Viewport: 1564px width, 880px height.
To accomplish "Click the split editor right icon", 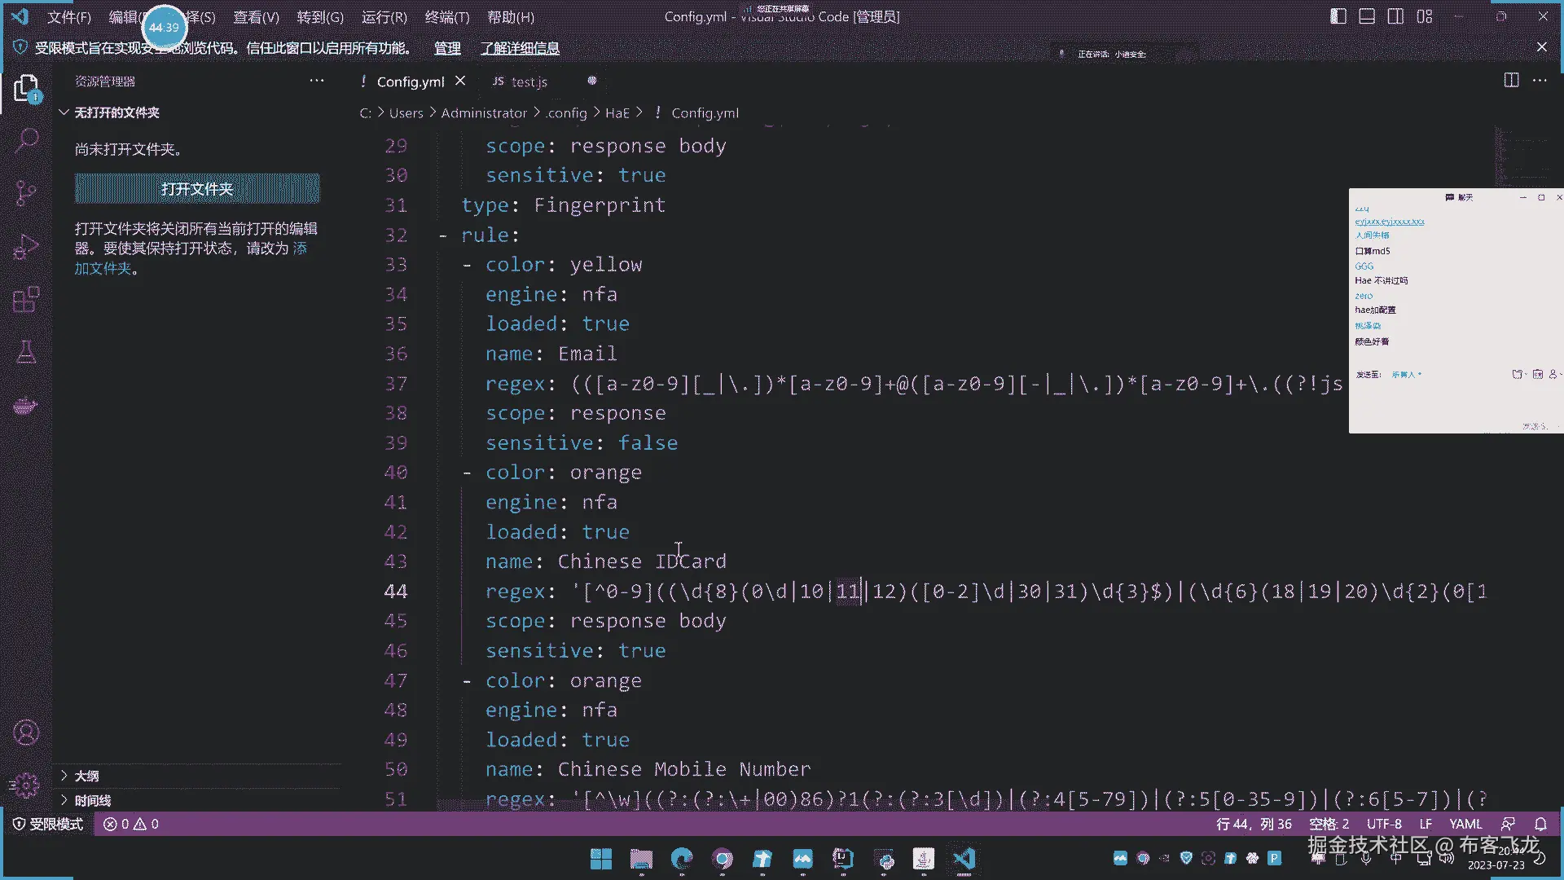I will [1511, 80].
